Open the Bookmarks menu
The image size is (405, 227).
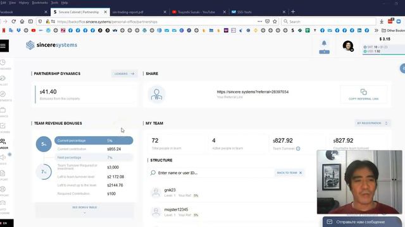(40, 3)
